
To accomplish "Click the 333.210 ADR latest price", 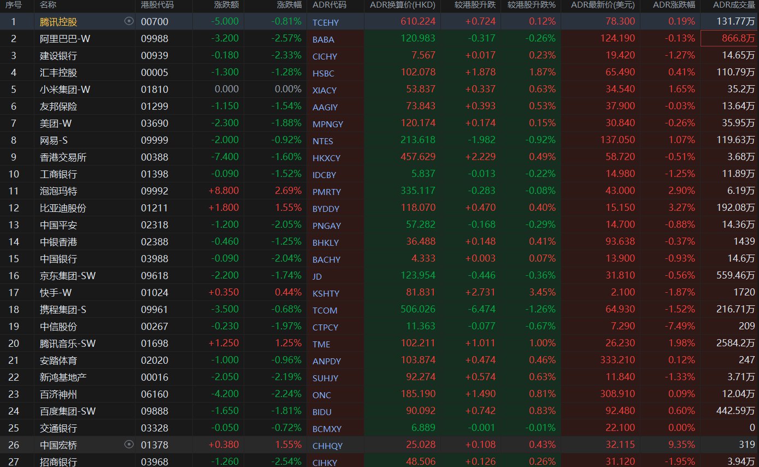I will 619,360.
